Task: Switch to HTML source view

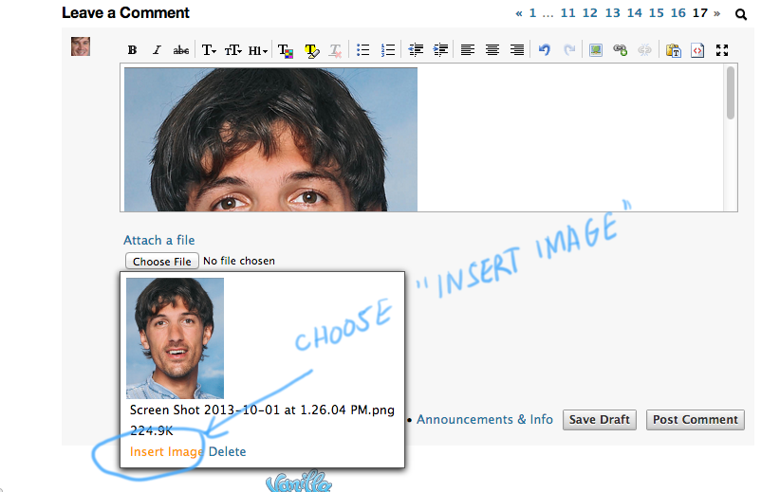Action: point(697,50)
